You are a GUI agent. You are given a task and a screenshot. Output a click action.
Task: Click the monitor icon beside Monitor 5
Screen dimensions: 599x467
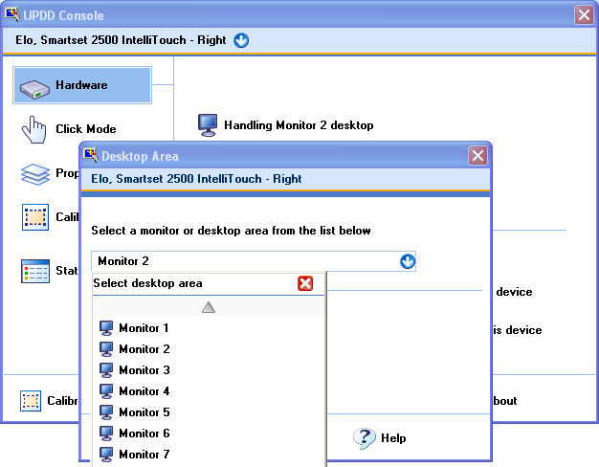[x=106, y=411]
